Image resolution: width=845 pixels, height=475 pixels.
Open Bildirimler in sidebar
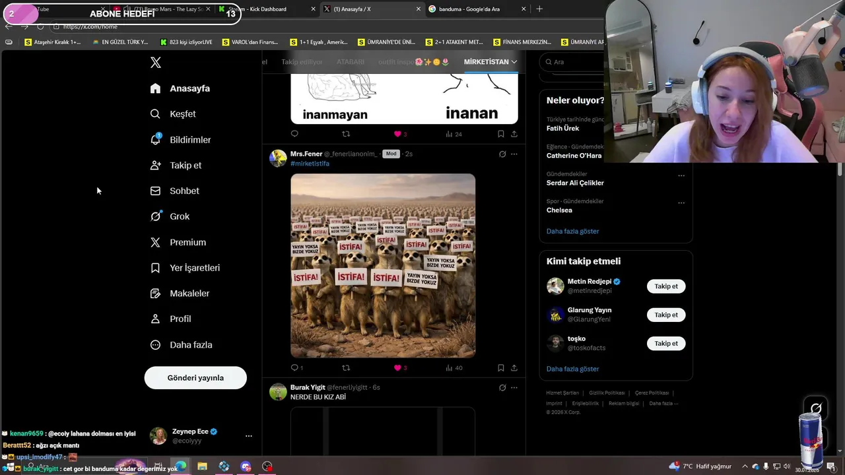(181, 140)
